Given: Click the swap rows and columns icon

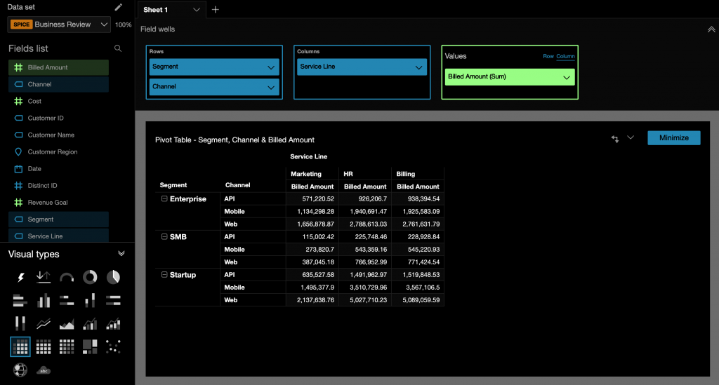Looking at the screenshot, I should pyautogui.click(x=615, y=139).
